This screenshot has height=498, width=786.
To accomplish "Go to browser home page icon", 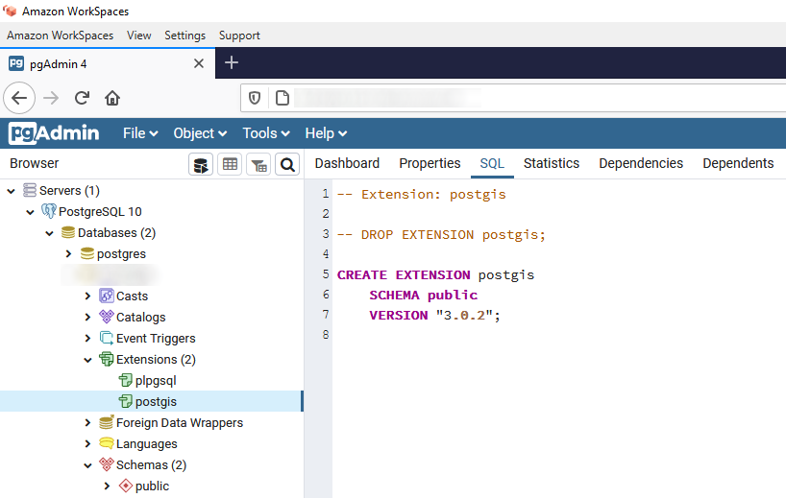I will coord(112,98).
